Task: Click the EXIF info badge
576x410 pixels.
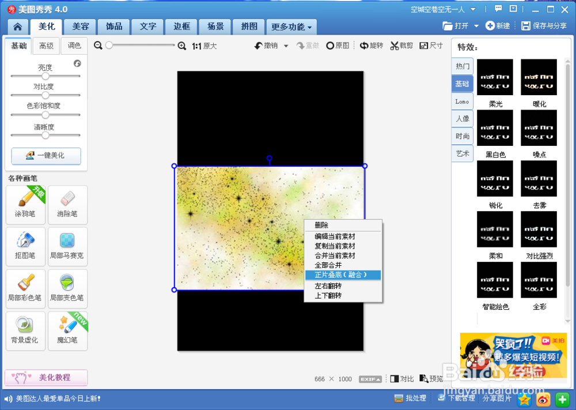Action: click(x=370, y=379)
